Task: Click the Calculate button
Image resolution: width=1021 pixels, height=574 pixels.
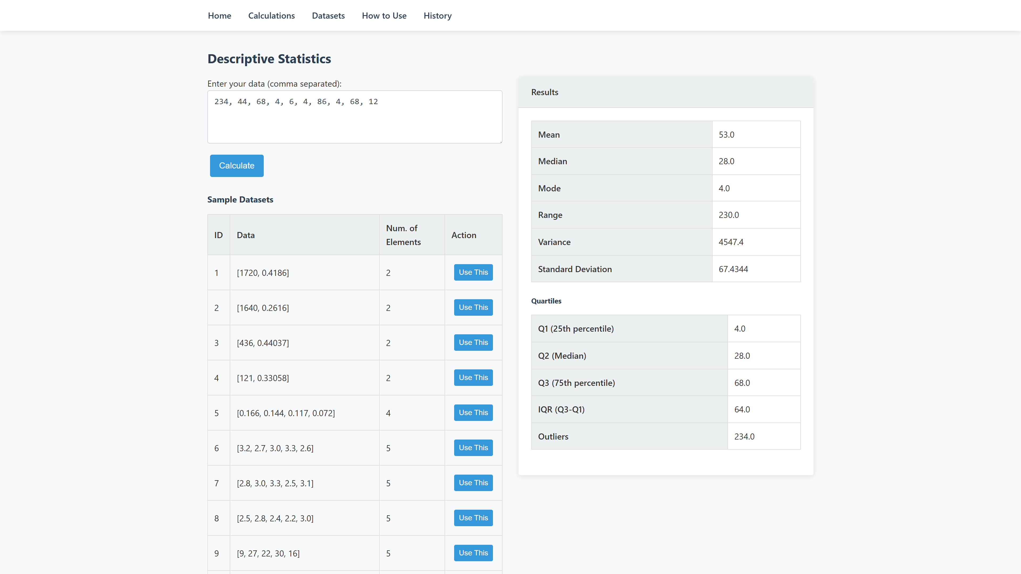Action: tap(237, 166)
